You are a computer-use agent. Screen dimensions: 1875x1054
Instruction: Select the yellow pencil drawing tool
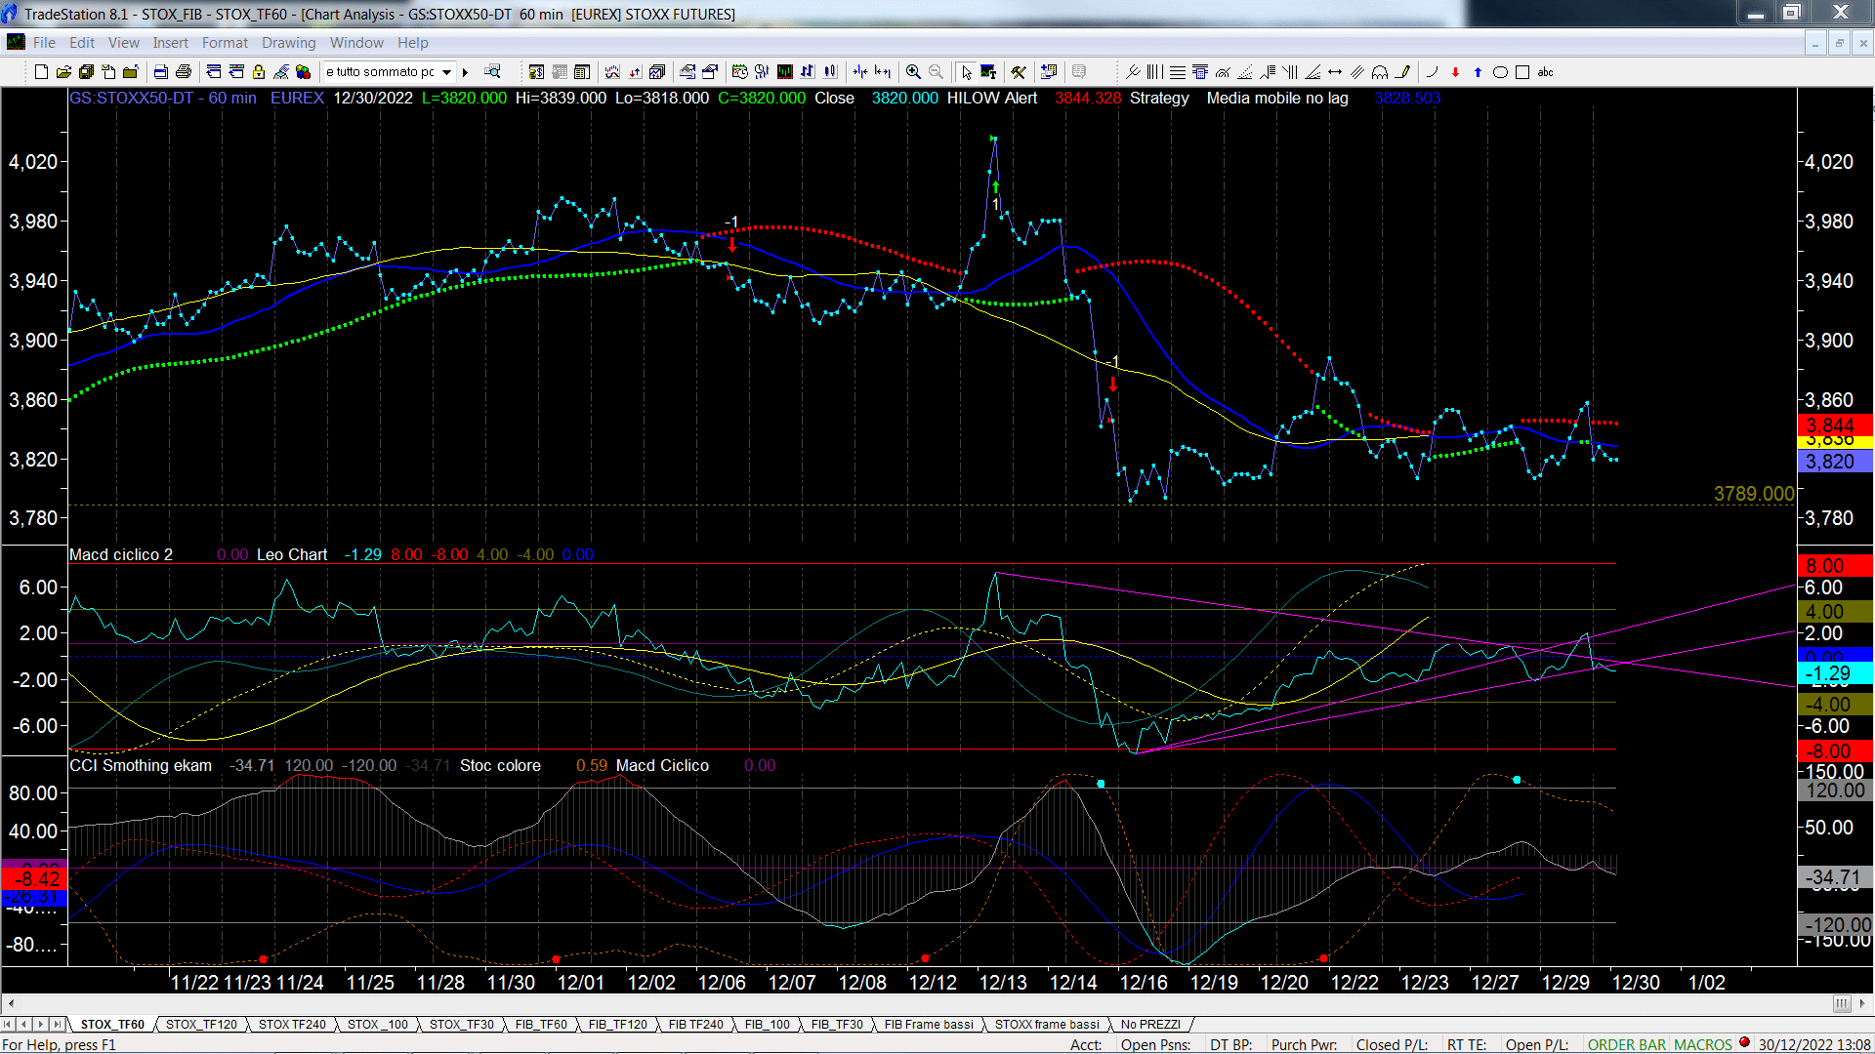1402,72
